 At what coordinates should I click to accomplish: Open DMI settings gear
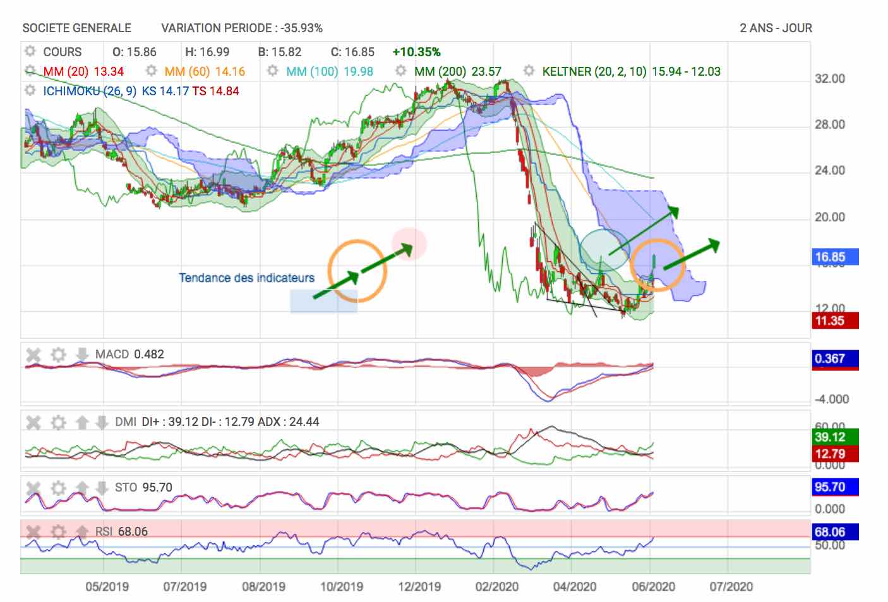(x=58, y=422)
